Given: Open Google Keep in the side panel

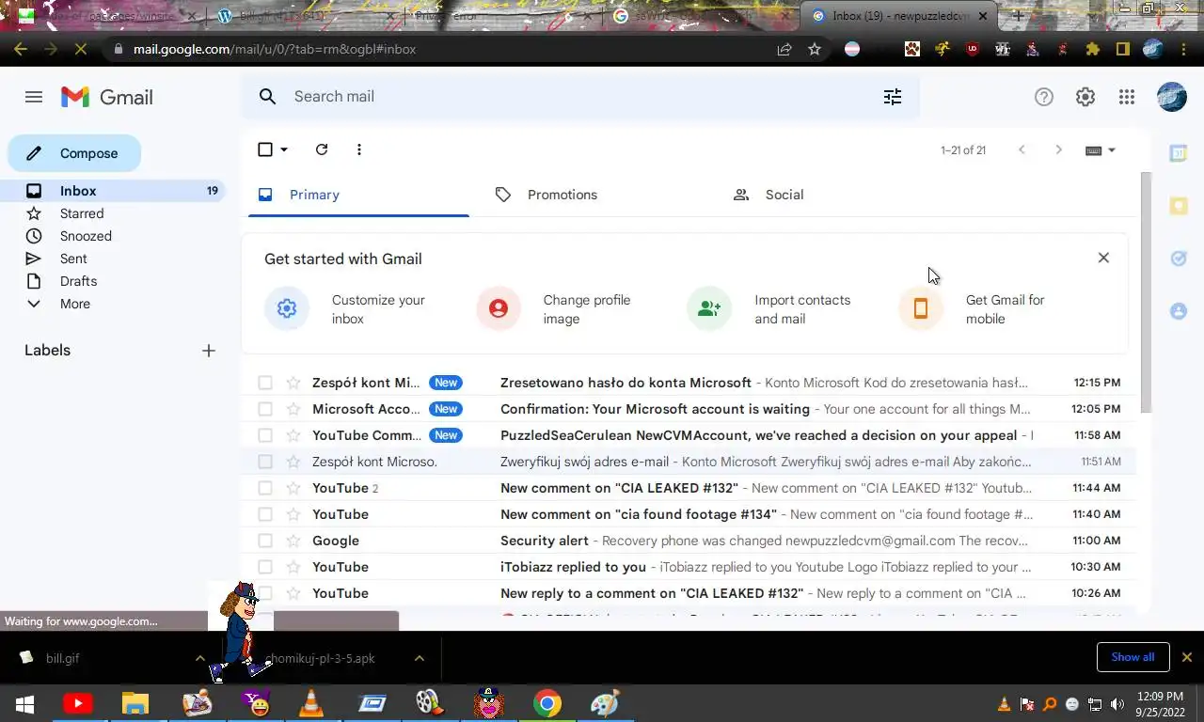Looking at the screenshot, I should [1179, 206].
